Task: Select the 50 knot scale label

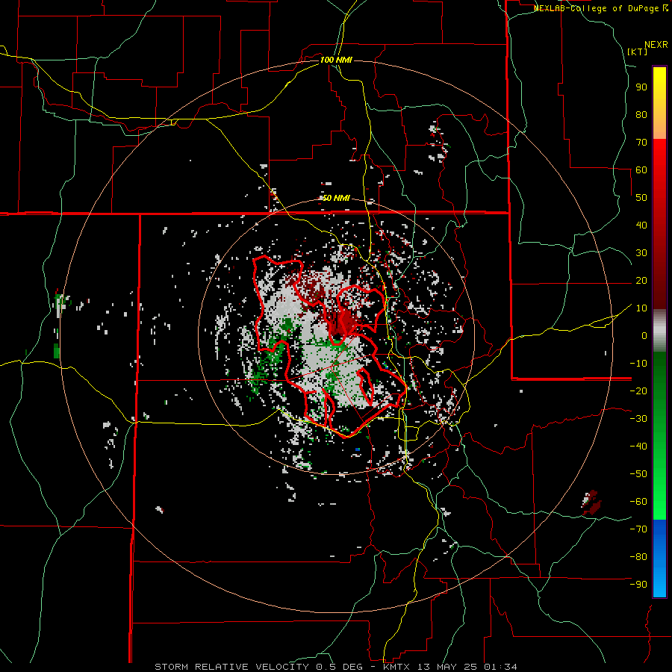Action: (641, 198)
